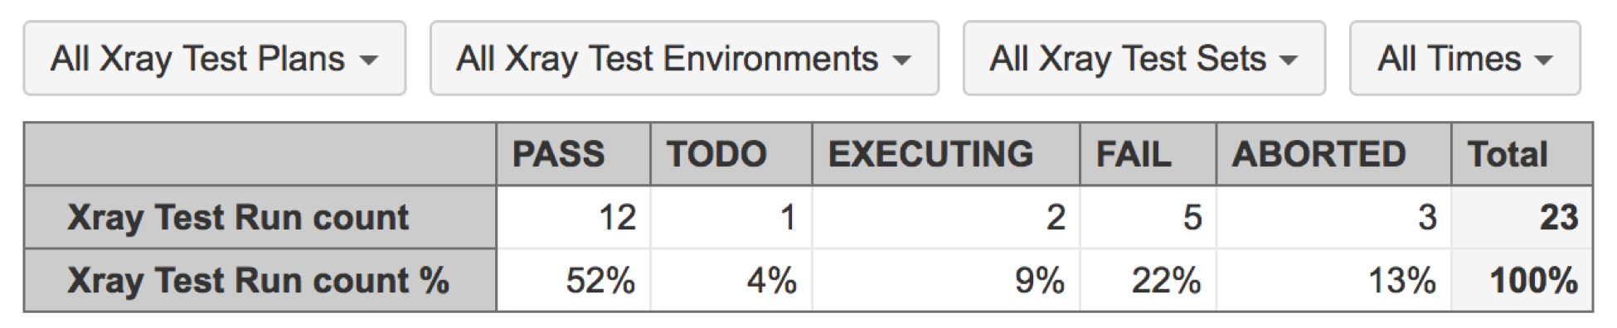Viewport: 1617px width, 328px height.
Task: Click the 22% FAIL percentage cell
Action: (1148, 280)
